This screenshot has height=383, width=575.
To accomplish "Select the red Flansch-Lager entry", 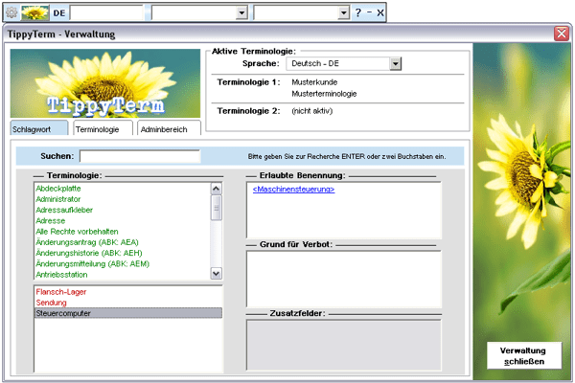I will coord(59,291).
